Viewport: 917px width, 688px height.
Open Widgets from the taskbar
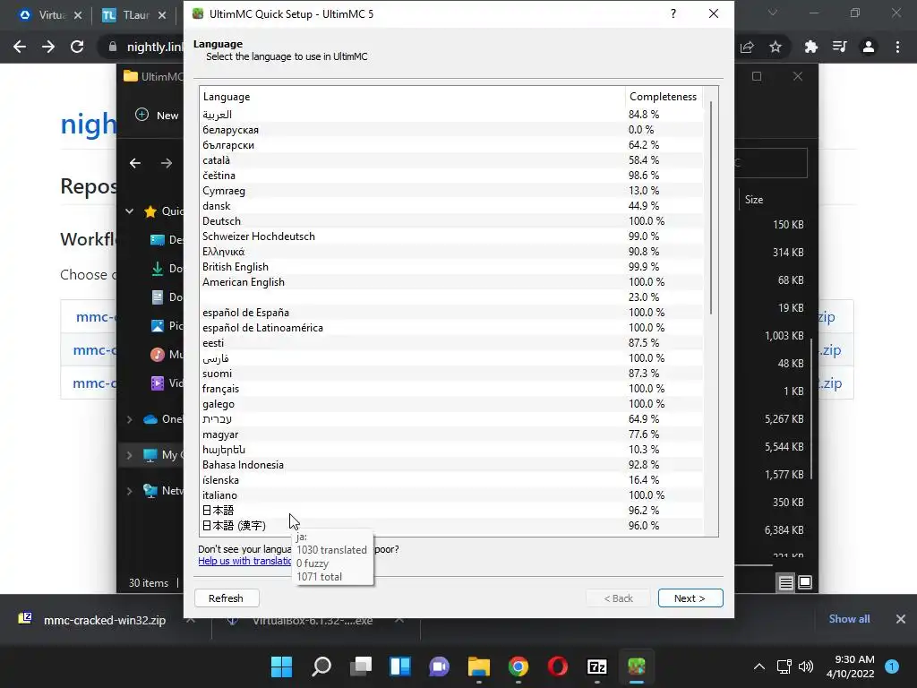tap(400, 666)
